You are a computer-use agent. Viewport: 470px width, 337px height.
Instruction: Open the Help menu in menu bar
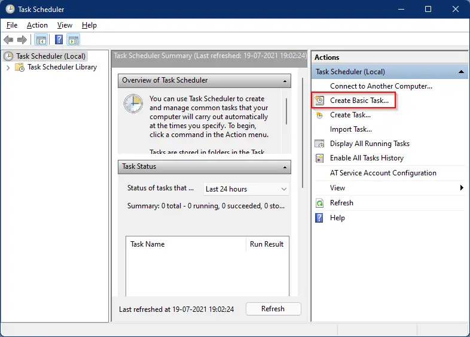(89, 25)
